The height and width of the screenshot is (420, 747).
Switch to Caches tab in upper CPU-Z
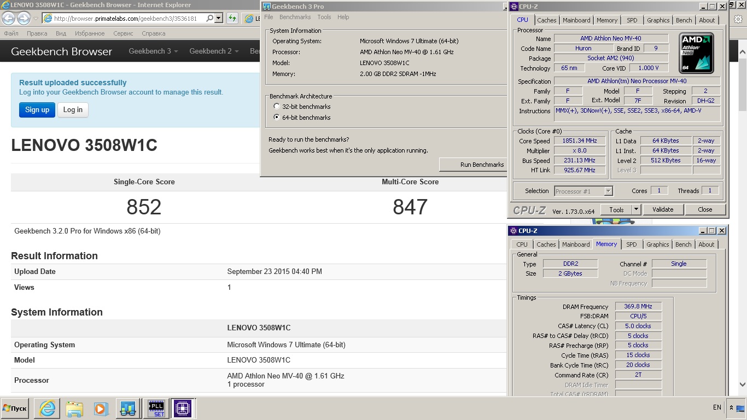click(x=546, y=20)
